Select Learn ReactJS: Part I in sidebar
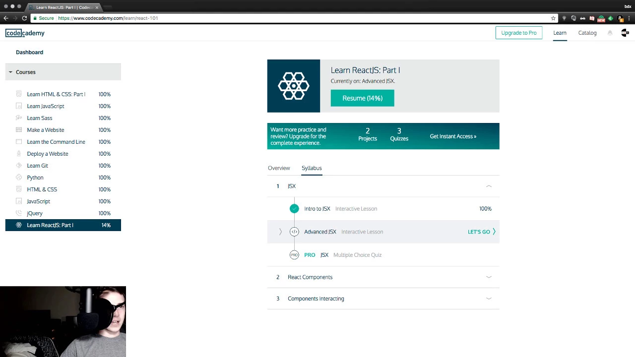This screenshot has height=357, width=635. [x=63, y=225]
